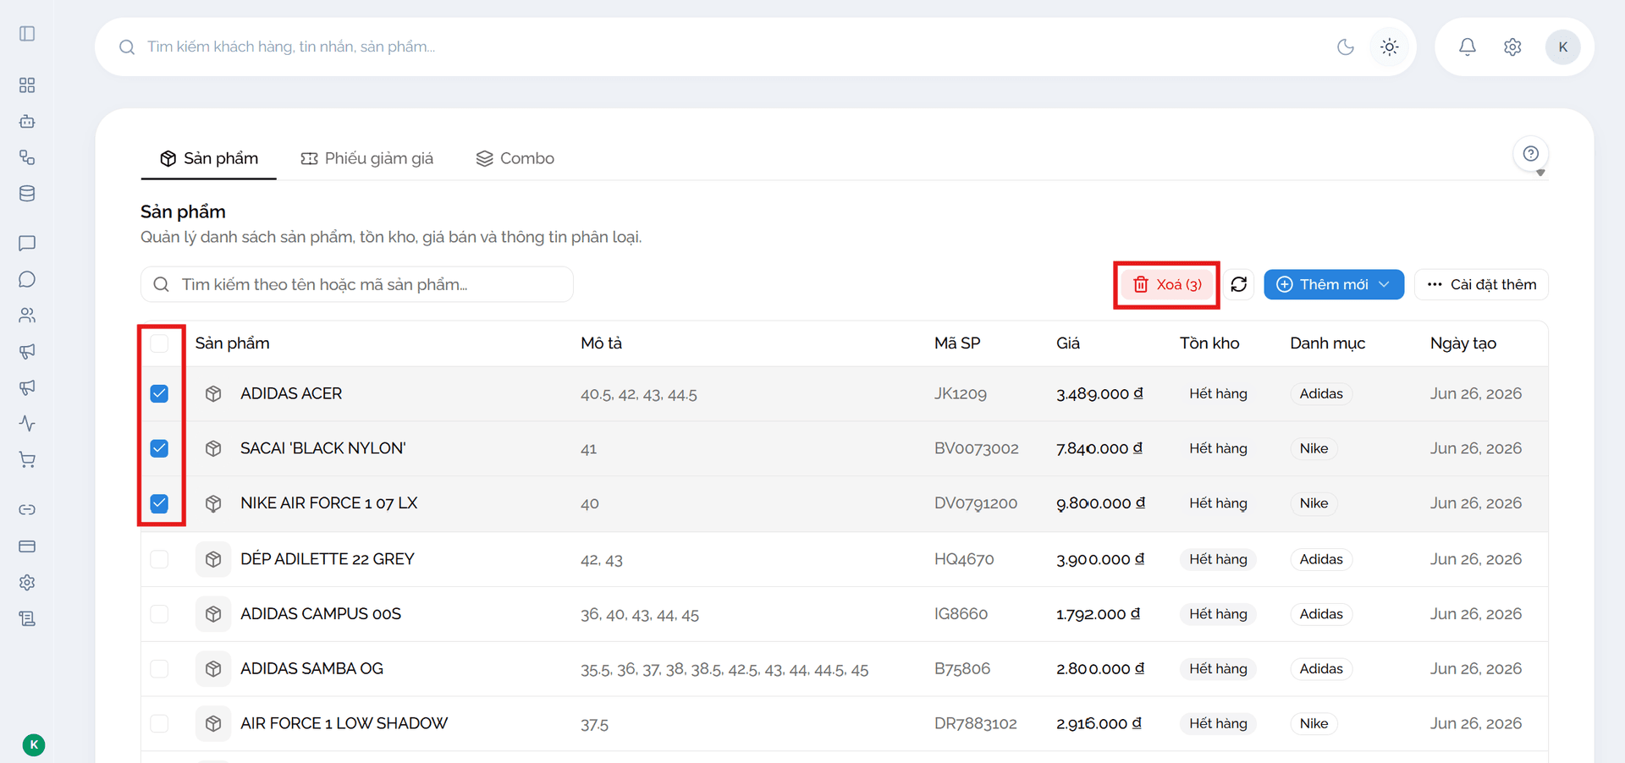Screen dimensions: 1625x763
Task: Open the credit card icon in sidebar
Action: coord(27,546)
